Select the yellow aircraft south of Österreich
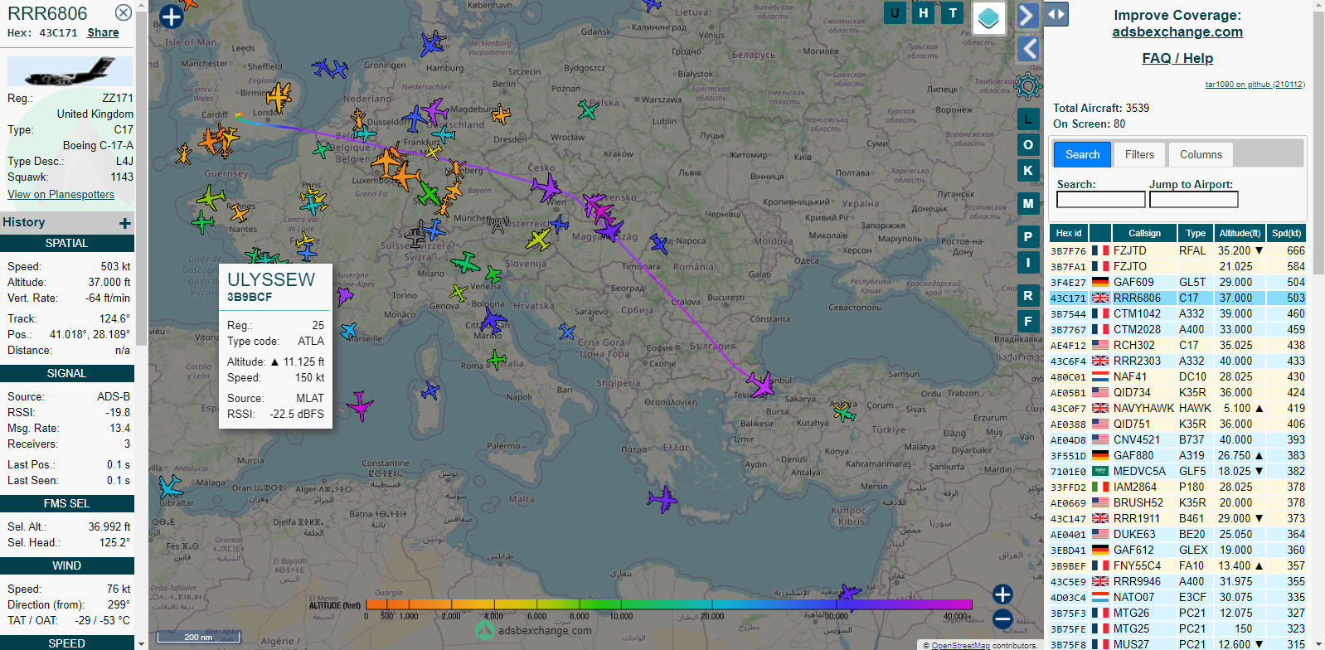The width and height of the screenshot is (1325, 650). pyautogui.click(x=538, y=240)
